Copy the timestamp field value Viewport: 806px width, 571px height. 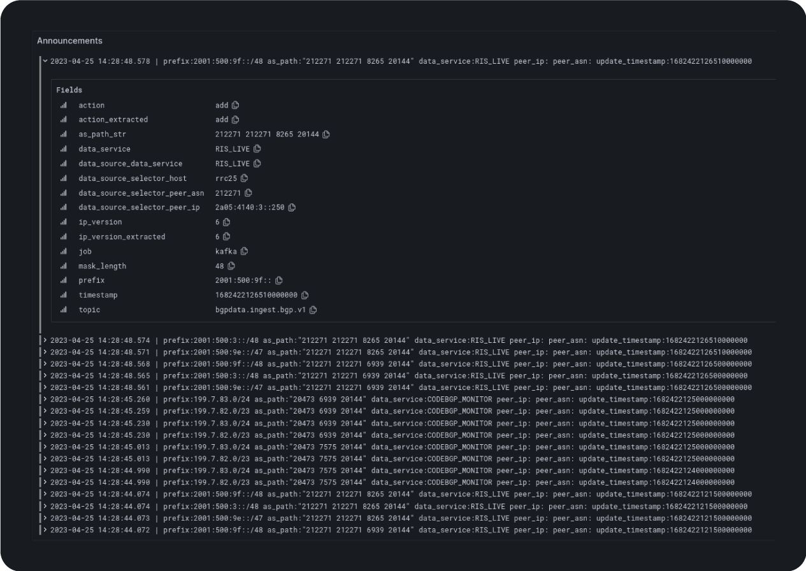[305, 295]
